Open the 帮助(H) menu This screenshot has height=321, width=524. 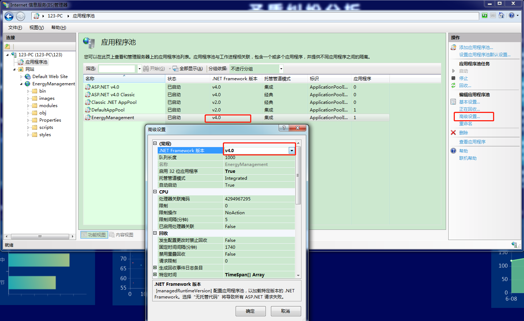(59, 28)
